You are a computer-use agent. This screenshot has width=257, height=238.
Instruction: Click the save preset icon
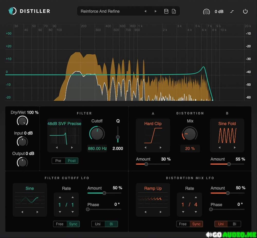click(166, 11)
